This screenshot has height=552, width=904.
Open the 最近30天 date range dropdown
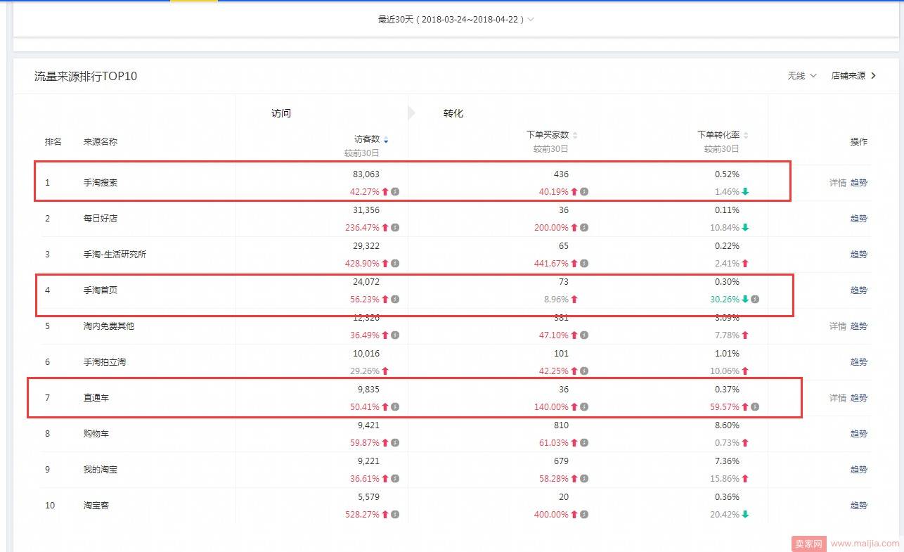456,20
